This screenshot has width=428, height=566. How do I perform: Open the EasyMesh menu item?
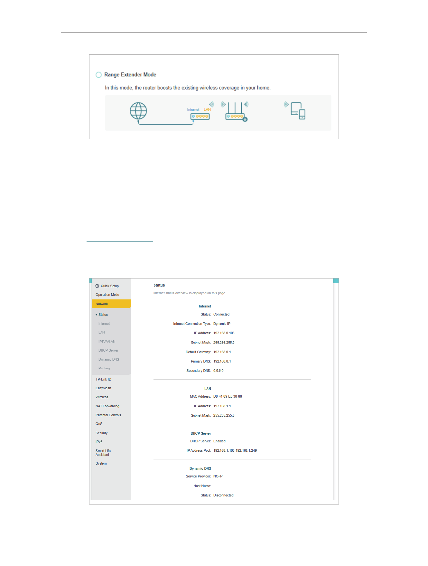click(103, 388)
